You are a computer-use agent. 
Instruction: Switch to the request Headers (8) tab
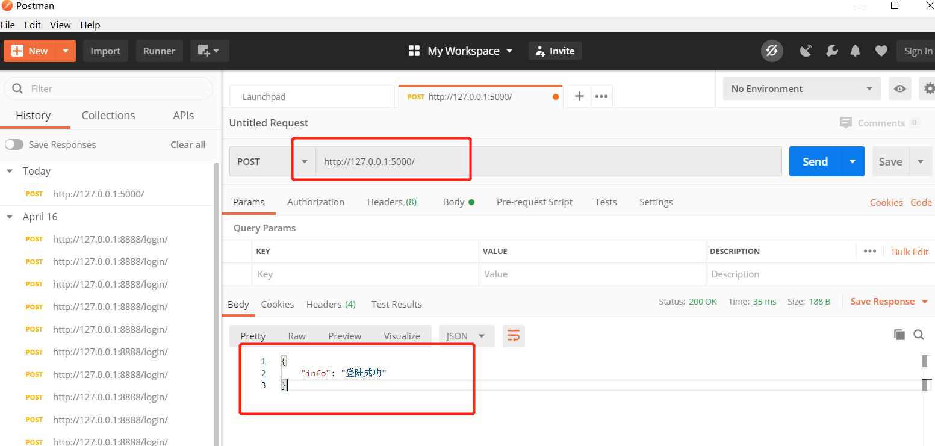(392, 202)
